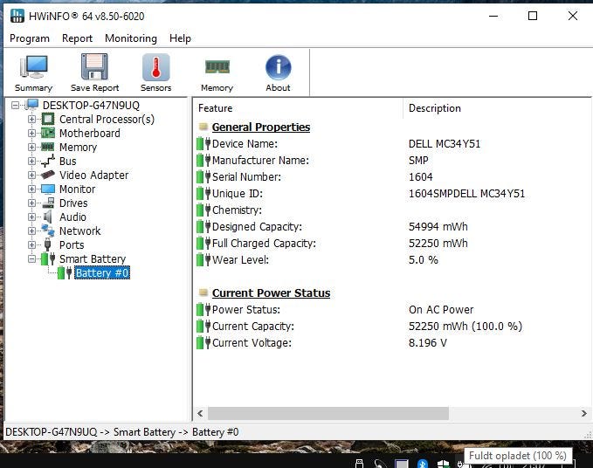Click Current Power Status section folder icon
Screen dimensions: 593x468
203,292
